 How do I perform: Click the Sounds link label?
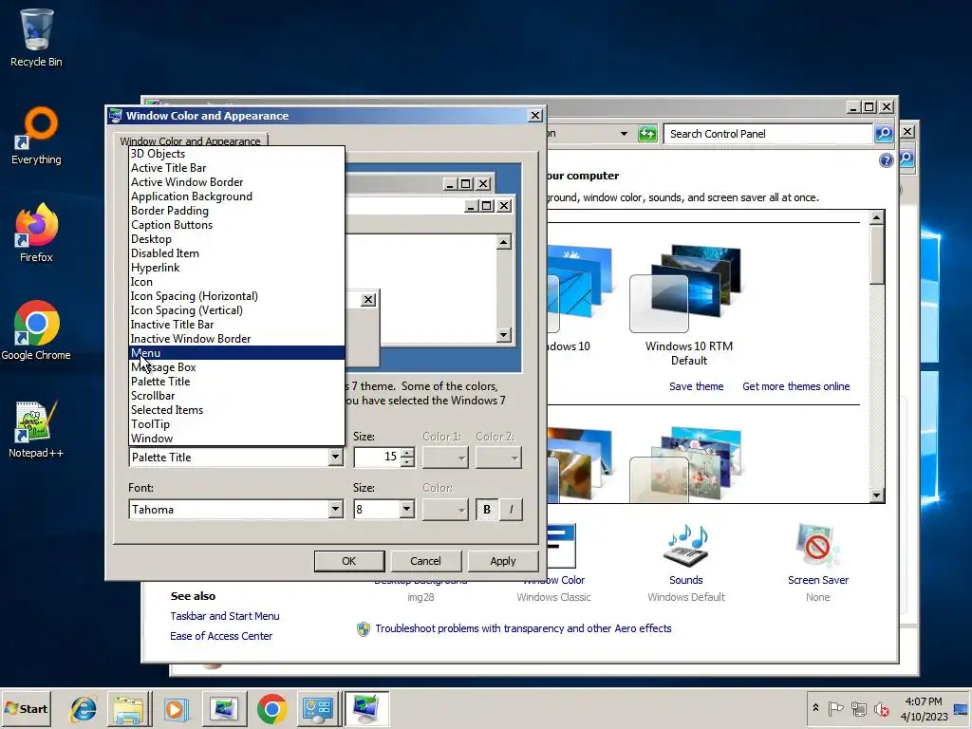pos(685,580)
